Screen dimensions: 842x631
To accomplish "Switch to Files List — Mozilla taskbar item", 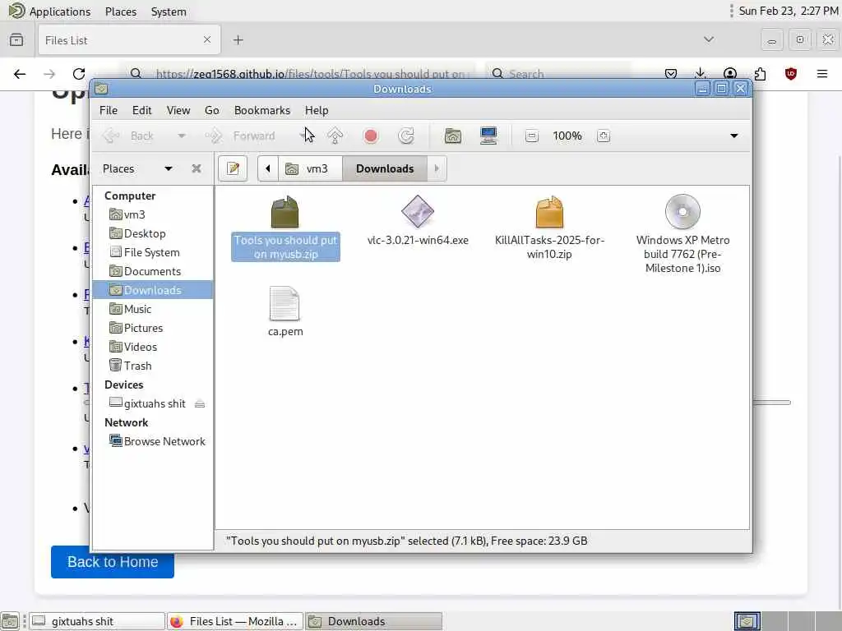I will pyautogui.click(x=235, y=621).
